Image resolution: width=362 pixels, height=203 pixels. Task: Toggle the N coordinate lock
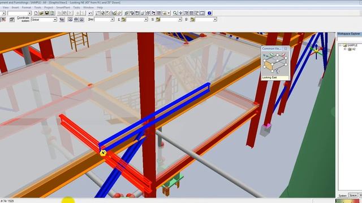(x=158, y=20)
